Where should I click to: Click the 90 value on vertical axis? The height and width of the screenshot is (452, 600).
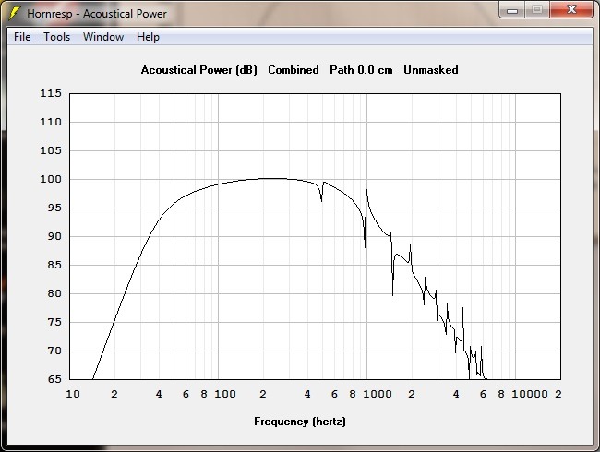54,236
